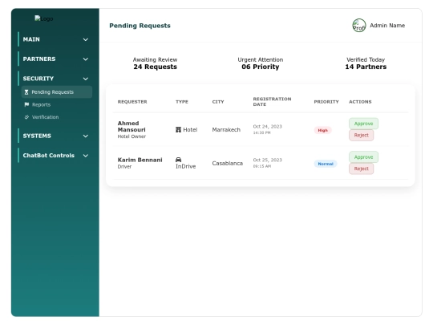This screenshot has height=325, width=433.
Task: Reject Karim Bennani's request
Action: [x=361, y=169]
